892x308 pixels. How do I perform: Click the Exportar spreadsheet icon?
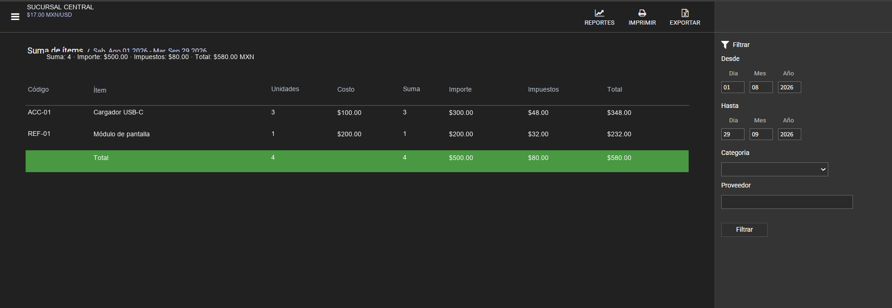pyautogui.click(x=685, y=13)
